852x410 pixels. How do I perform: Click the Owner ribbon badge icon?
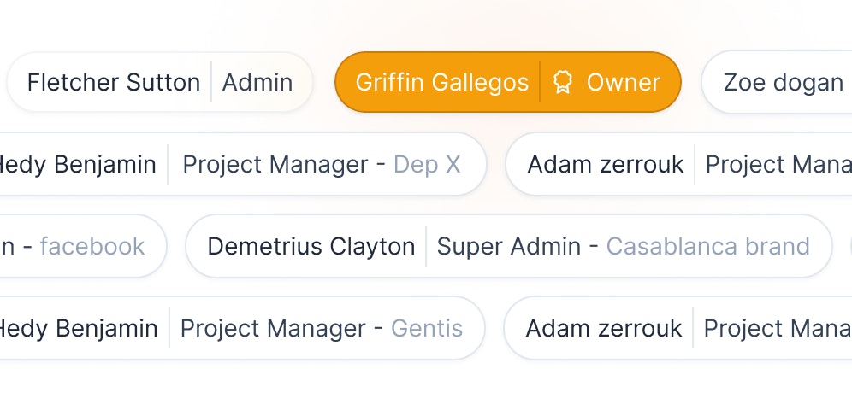tap(563, 83)
